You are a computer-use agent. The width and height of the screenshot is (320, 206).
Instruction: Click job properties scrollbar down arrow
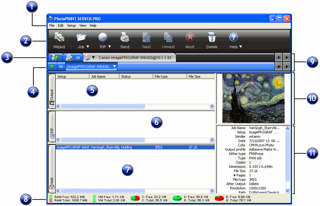click(x=287, y=191)
